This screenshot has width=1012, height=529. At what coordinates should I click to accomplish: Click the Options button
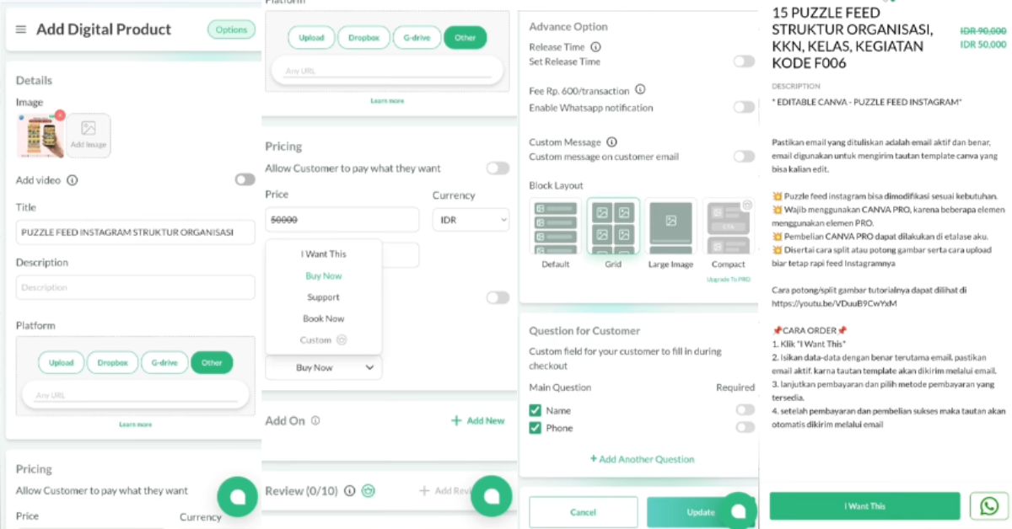click(x=231, y=30)
